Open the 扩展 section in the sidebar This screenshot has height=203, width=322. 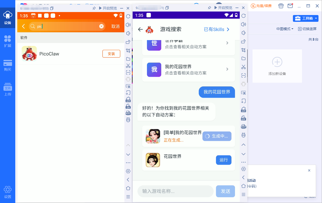pos(8,41)
